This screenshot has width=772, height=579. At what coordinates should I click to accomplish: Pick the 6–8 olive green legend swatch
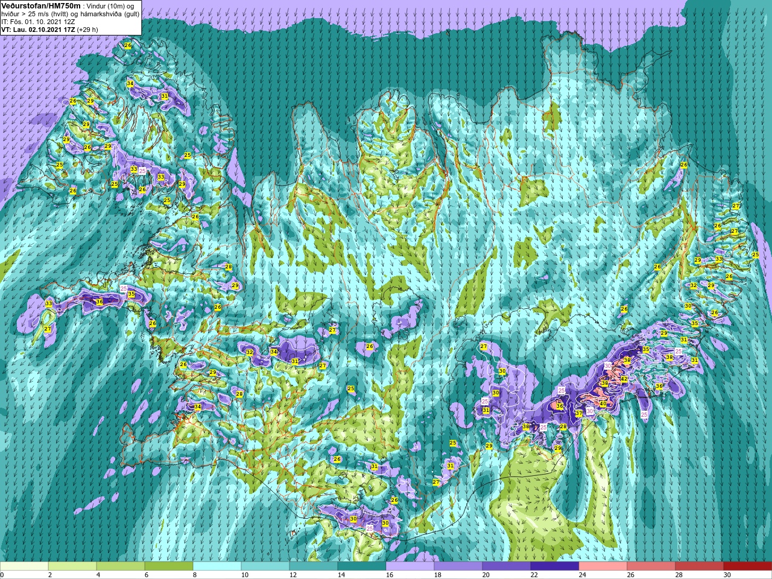169,566
